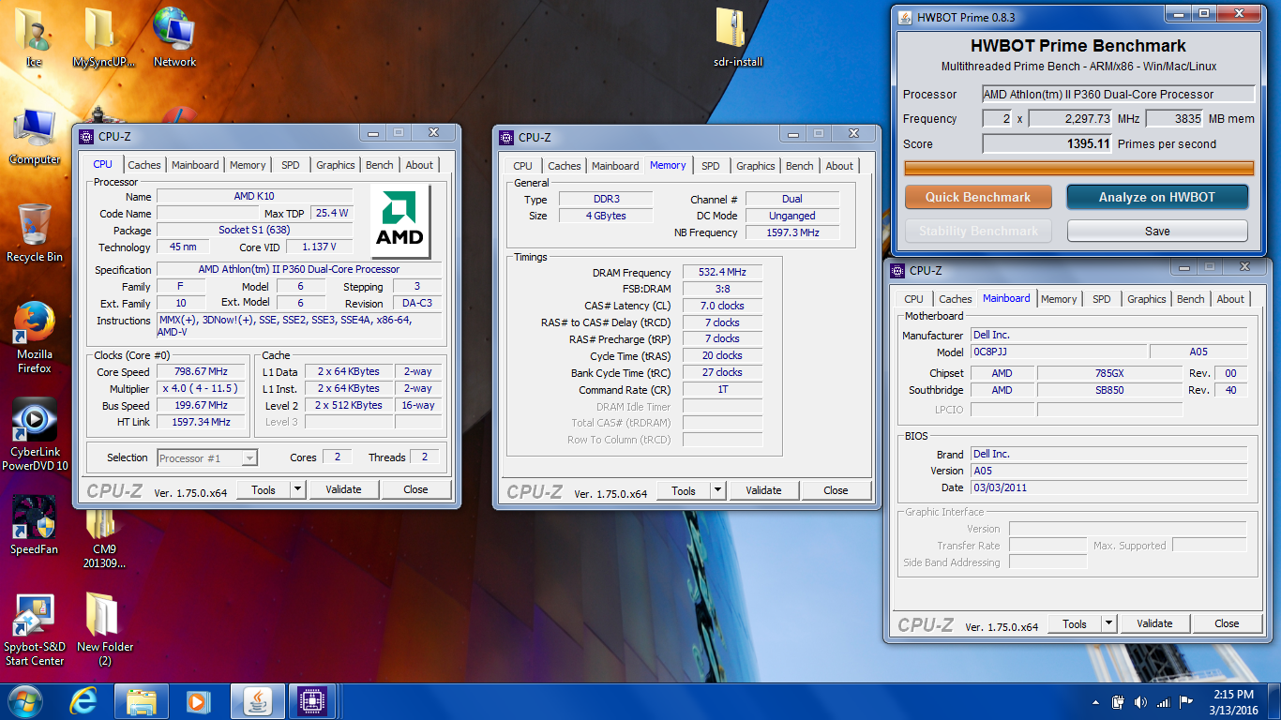The image size is (1281, 720).
Task: Open the Action Center flag icon
Action: click(x=1188, y=702)
